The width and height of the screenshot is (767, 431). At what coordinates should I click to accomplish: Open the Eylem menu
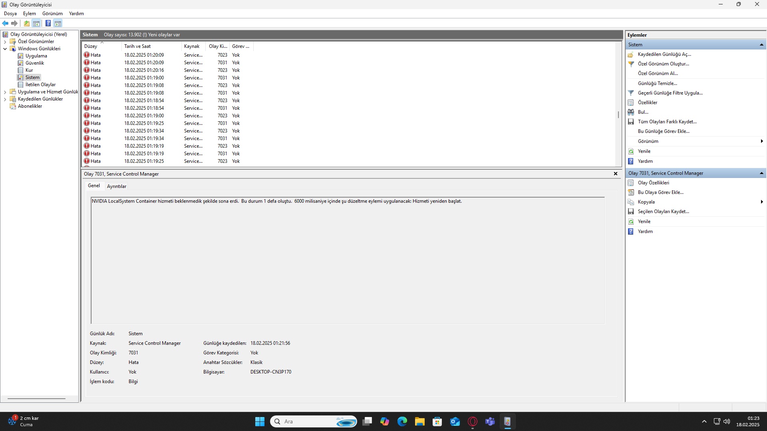tap(29, 14)
